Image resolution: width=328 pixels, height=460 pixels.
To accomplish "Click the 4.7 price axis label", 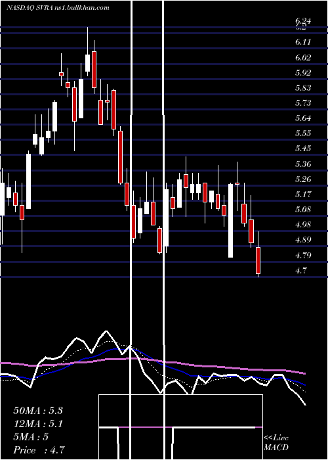I will click(x=301, y=271).
